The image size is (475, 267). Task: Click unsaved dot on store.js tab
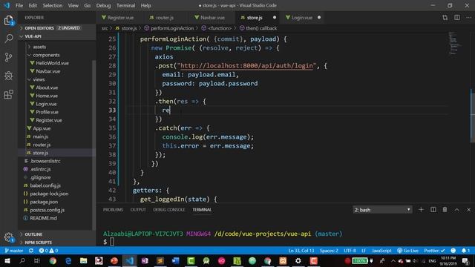(275, 18)
